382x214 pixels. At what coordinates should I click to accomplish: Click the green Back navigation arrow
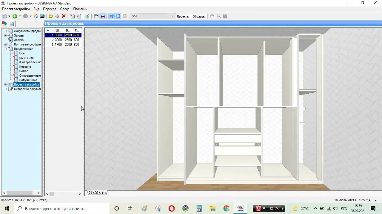pos(14,16)
